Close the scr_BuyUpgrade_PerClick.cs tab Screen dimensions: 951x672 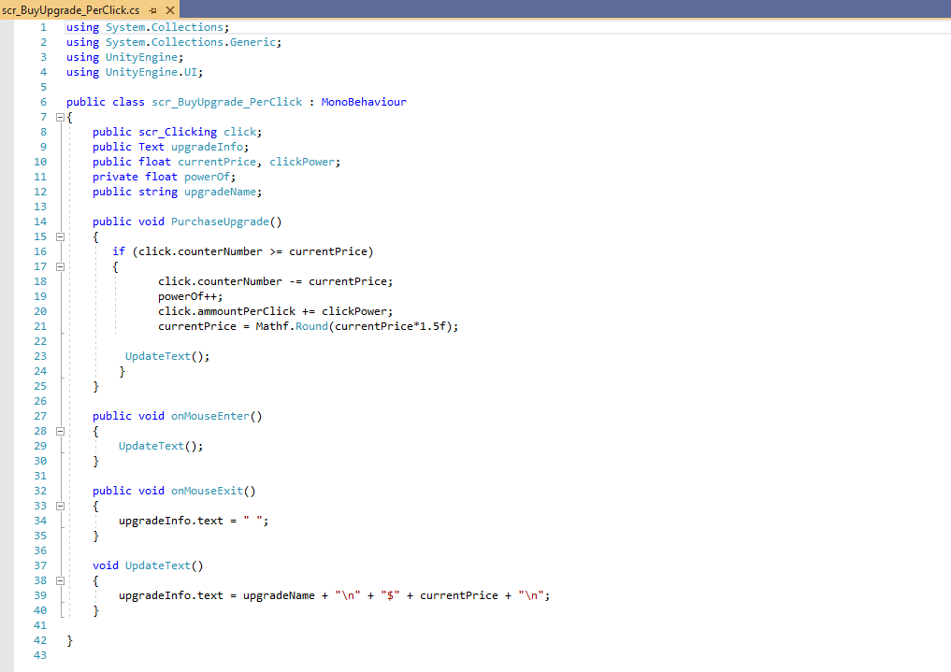pyautogui.click(x=167, y=9)
